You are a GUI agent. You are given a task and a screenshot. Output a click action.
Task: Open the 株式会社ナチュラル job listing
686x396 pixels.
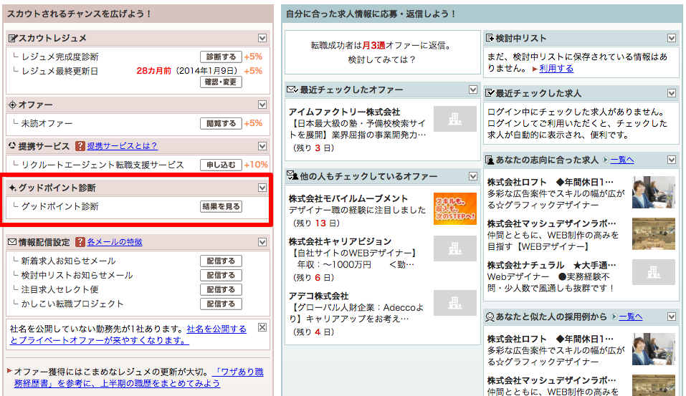coord(552,265)
